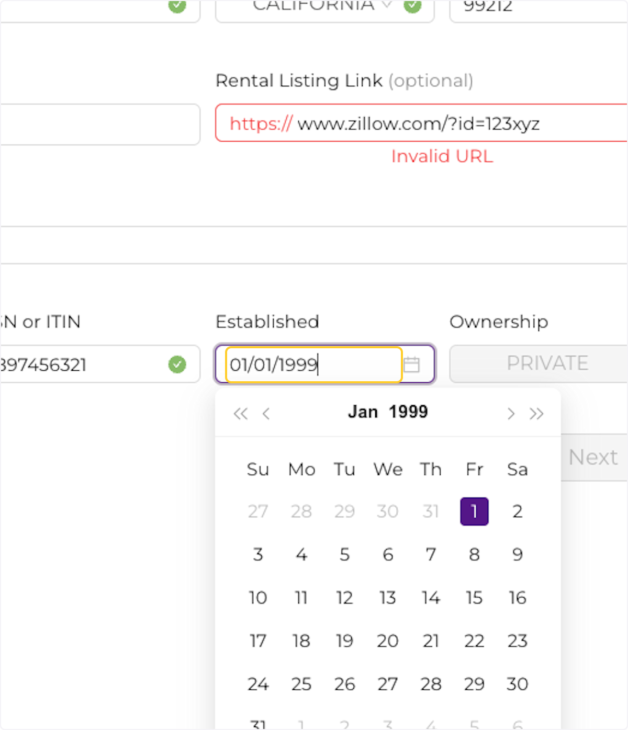Select January 24 in the calendar
Image resolution: width=628 pixels, height=730 pixels.
pos(257,683)
